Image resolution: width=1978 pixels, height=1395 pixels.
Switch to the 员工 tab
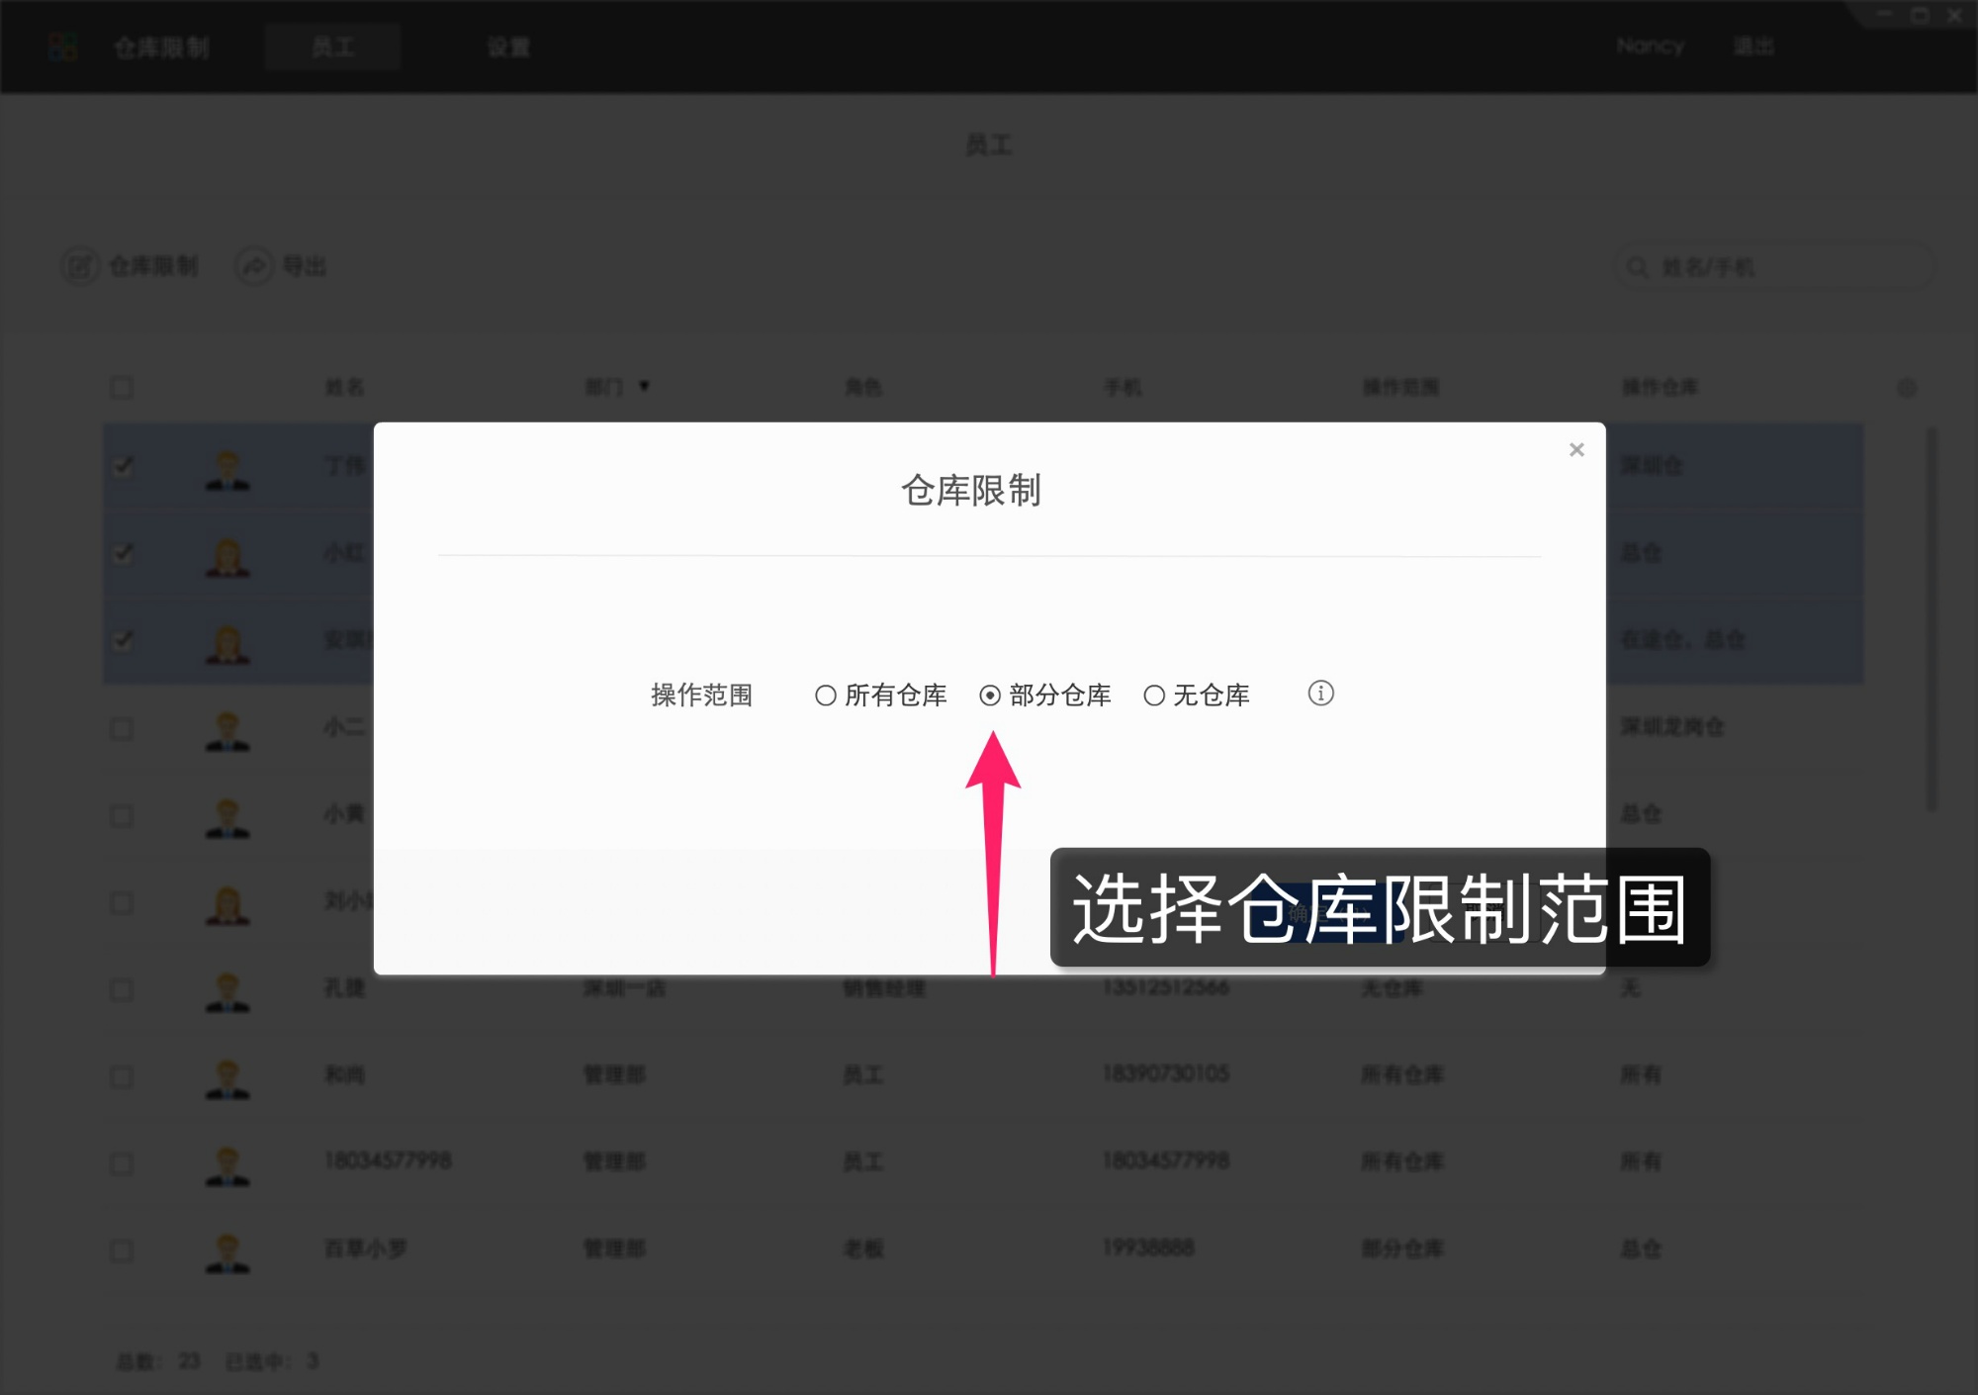331,46
